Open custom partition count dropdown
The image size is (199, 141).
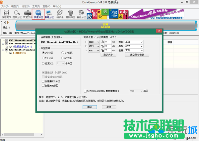tap(61, 63)
